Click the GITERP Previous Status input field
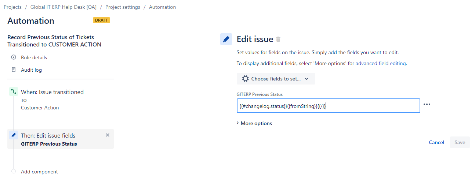Viewport: 475px width, 180px height. (x=329, y=106)
